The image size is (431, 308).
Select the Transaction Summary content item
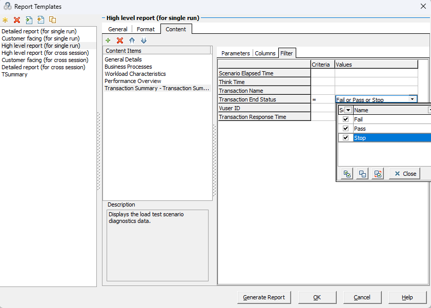pyautogui.click(x=157, y=88)
